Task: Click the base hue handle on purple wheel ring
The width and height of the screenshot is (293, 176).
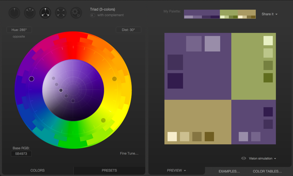Action: click(31, 79)
